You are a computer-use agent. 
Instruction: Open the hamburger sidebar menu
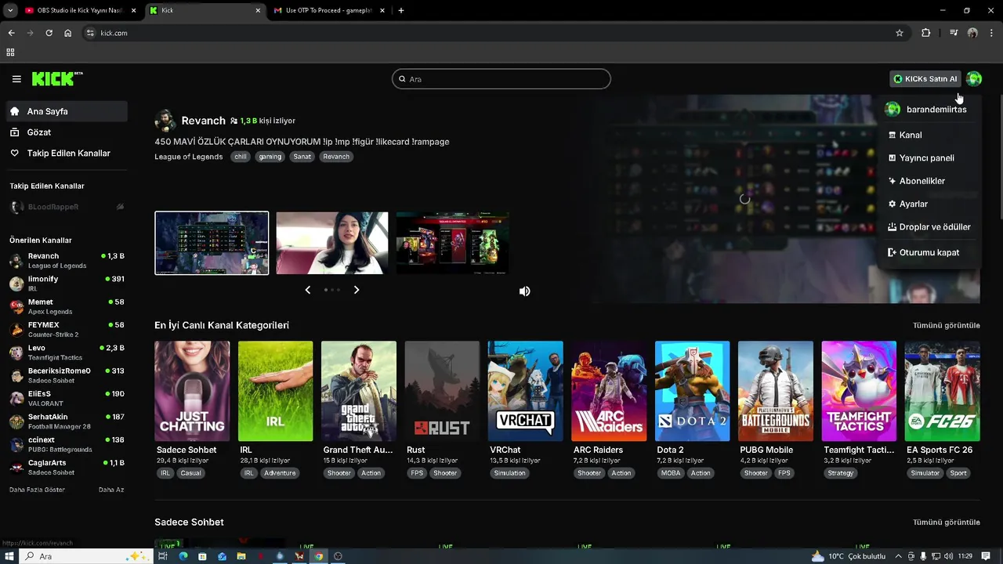16,79
